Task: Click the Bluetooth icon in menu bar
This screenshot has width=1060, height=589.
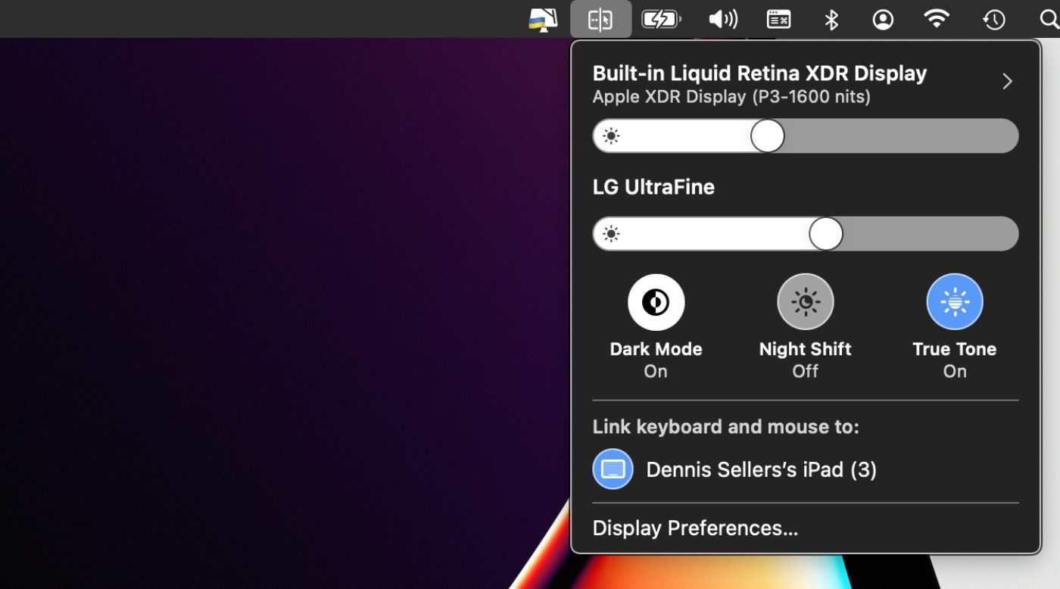Action: [x=831, y=20]
